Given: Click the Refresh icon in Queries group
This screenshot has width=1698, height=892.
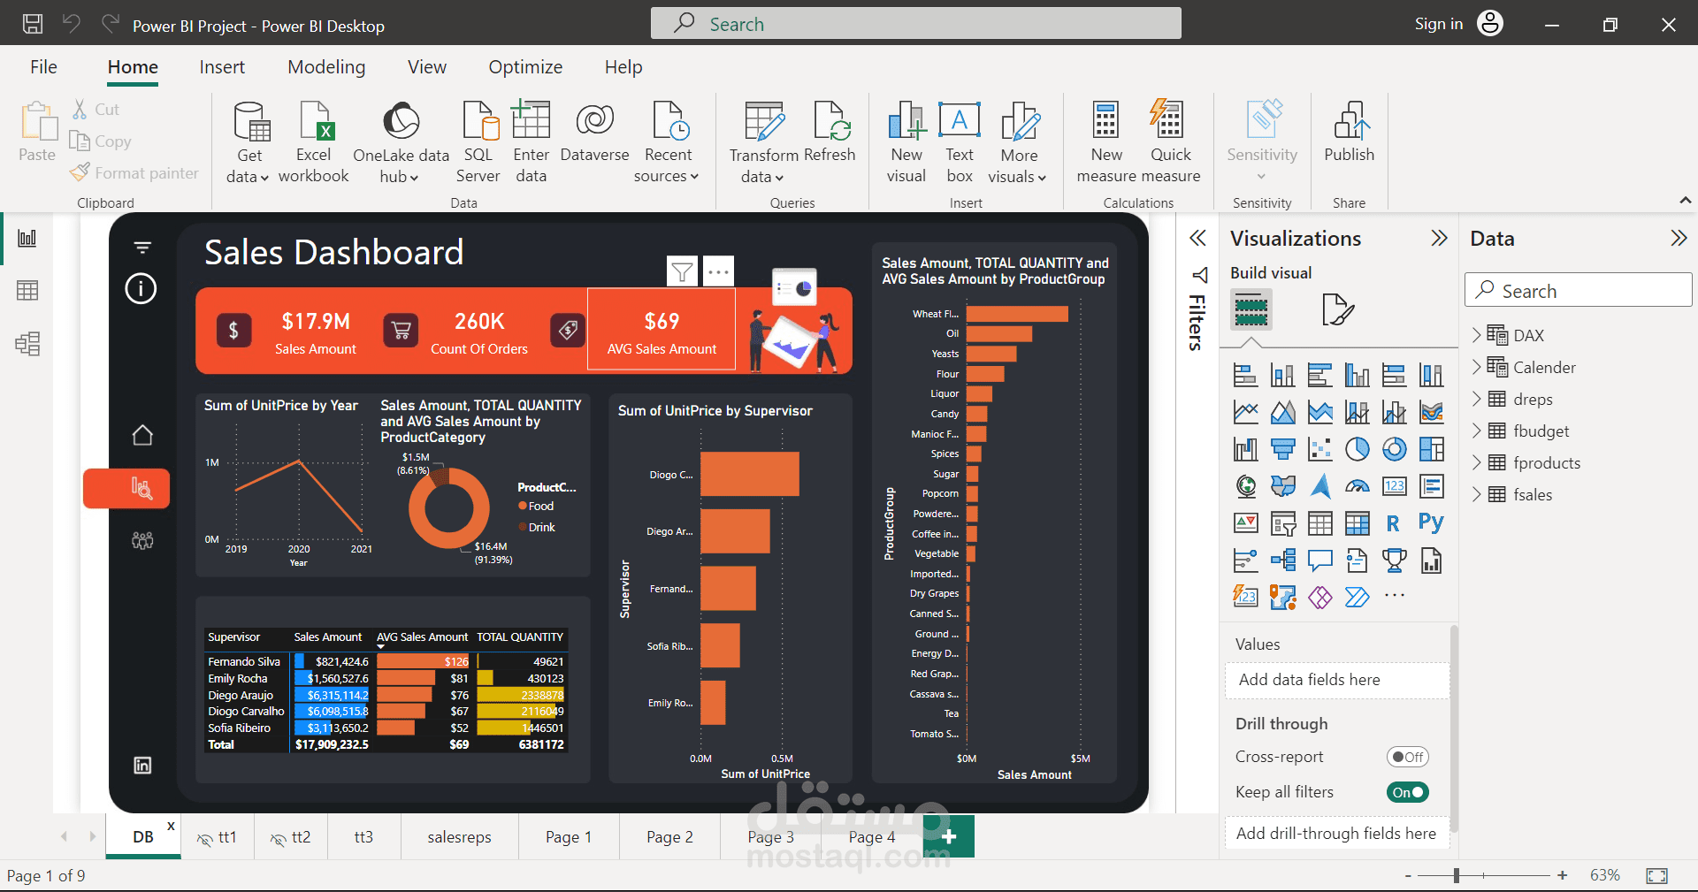Looking at the screenshot, I should 830,121.
